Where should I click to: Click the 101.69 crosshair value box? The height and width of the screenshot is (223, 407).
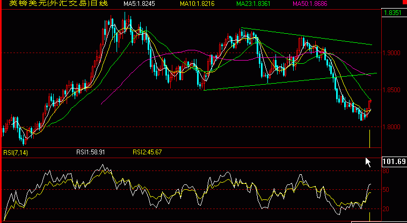pos(394,161)
